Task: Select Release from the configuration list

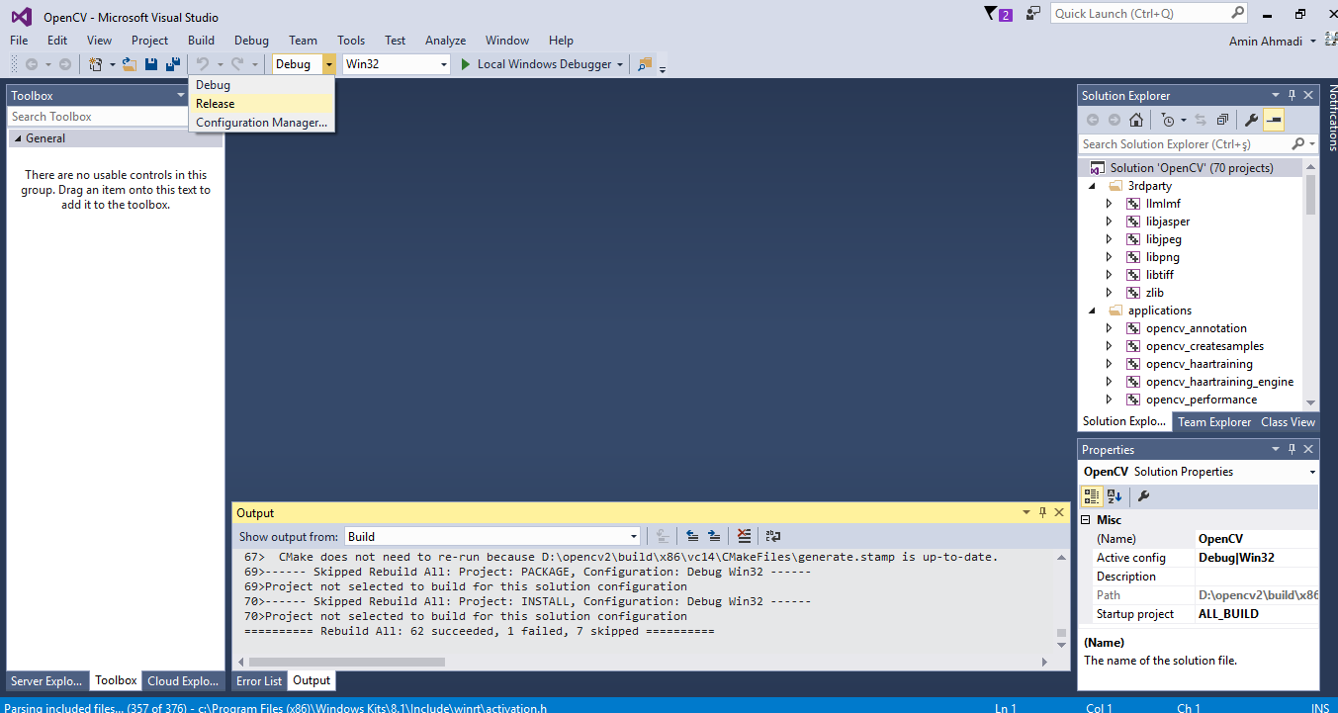Action: tap(261, 103)
